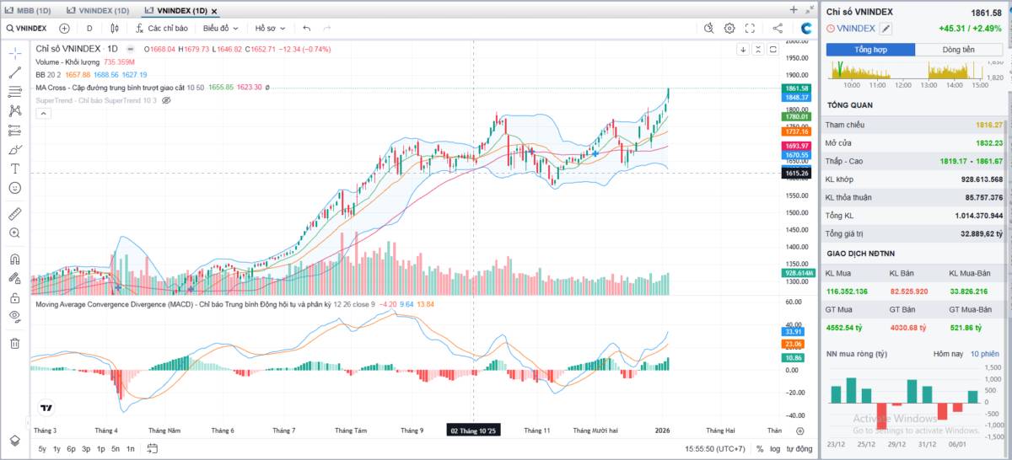Viewport: 1012px width, 460px height.
Task: Open chart settings gear icon
Action: 729,28
